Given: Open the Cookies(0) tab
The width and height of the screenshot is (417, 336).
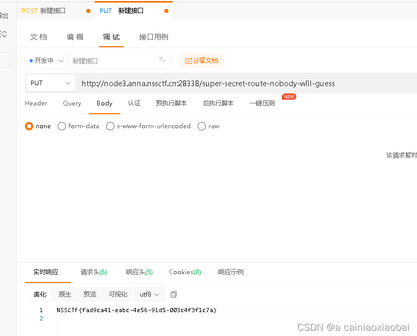Looking at the screenshot, I should pos(185,272).
